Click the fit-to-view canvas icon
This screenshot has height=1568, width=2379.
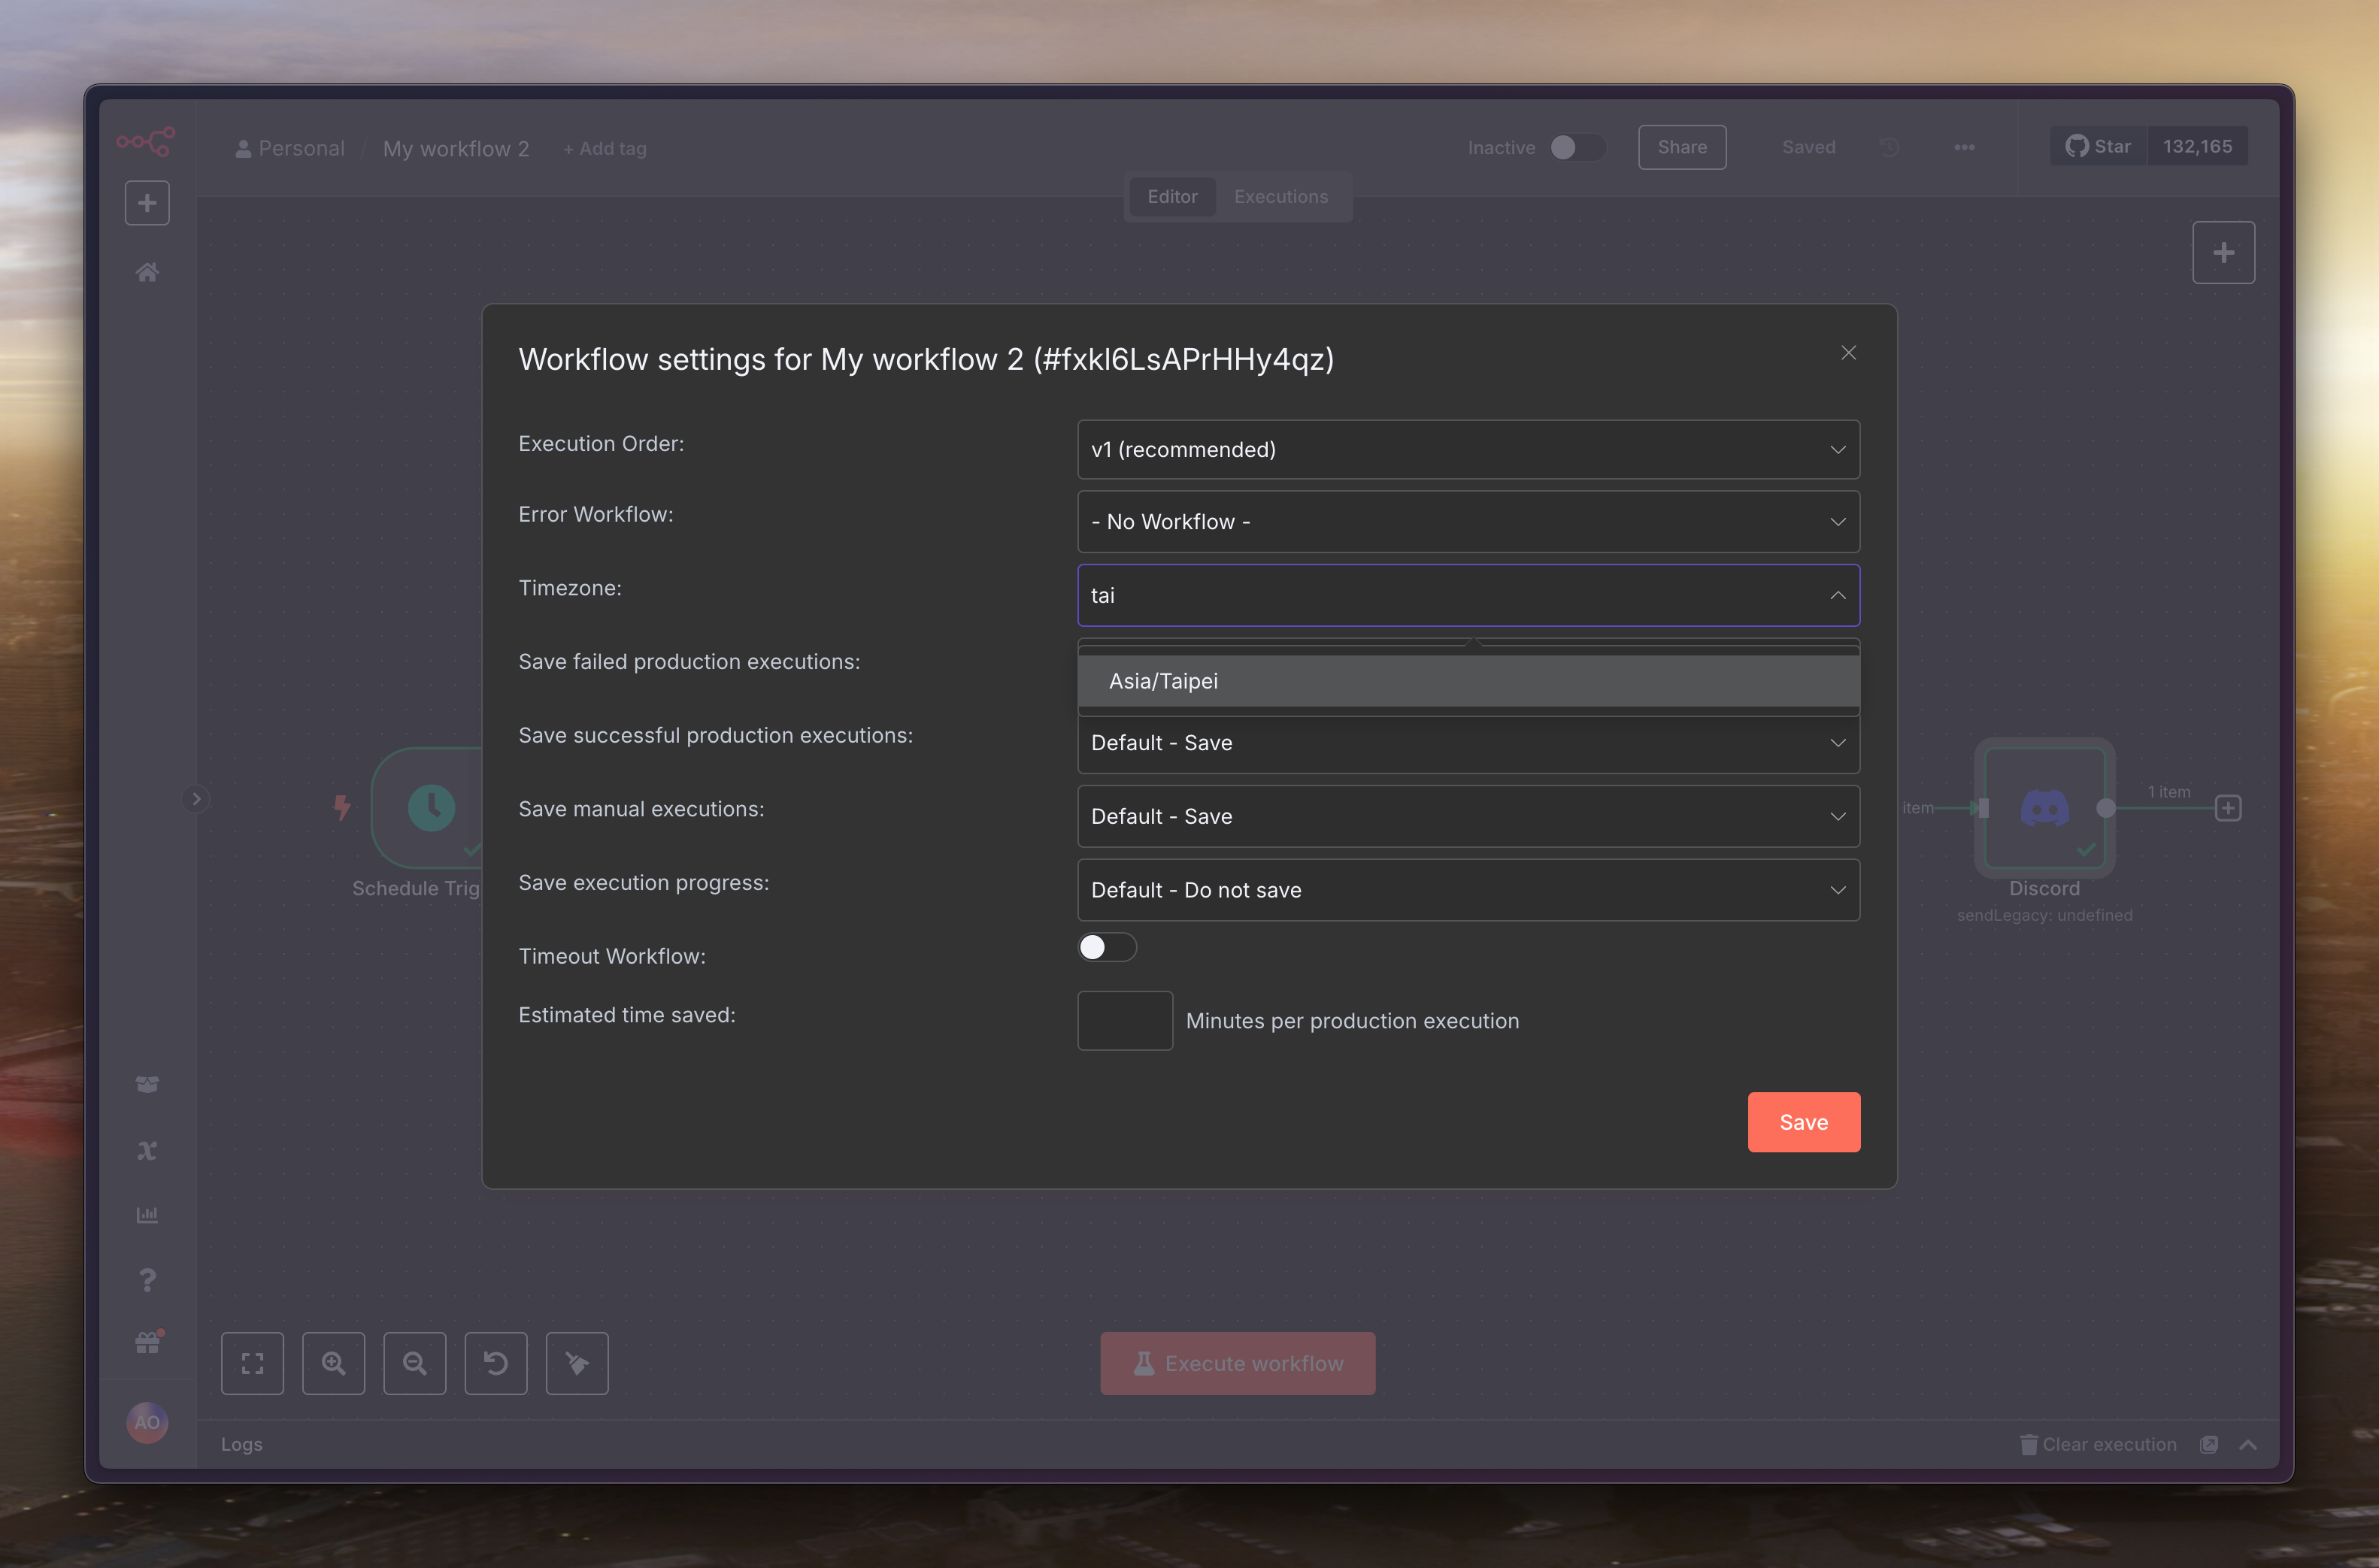252,1363
